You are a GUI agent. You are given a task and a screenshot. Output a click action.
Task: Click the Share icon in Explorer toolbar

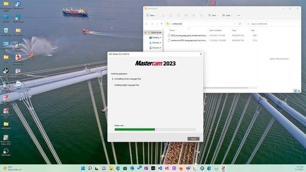194,15
